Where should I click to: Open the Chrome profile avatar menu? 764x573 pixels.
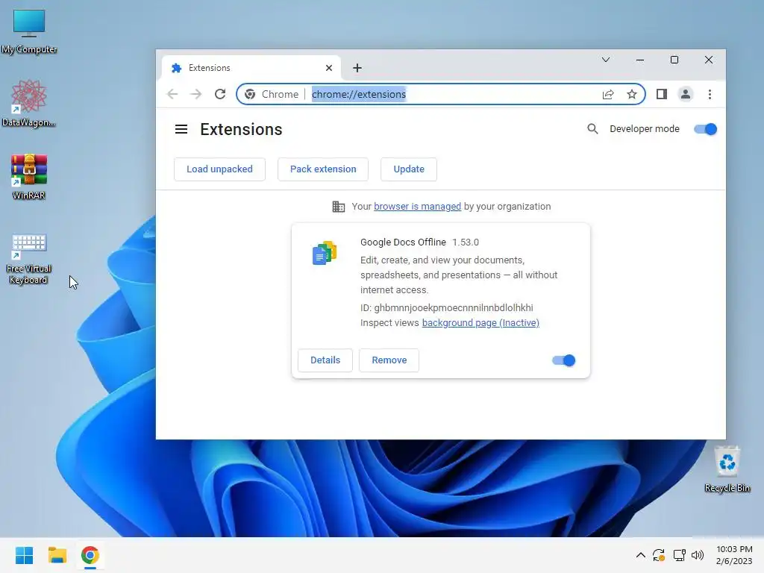point(686,94)
